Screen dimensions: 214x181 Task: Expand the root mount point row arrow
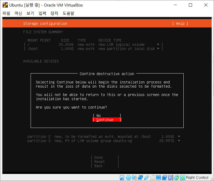point(158,44)
